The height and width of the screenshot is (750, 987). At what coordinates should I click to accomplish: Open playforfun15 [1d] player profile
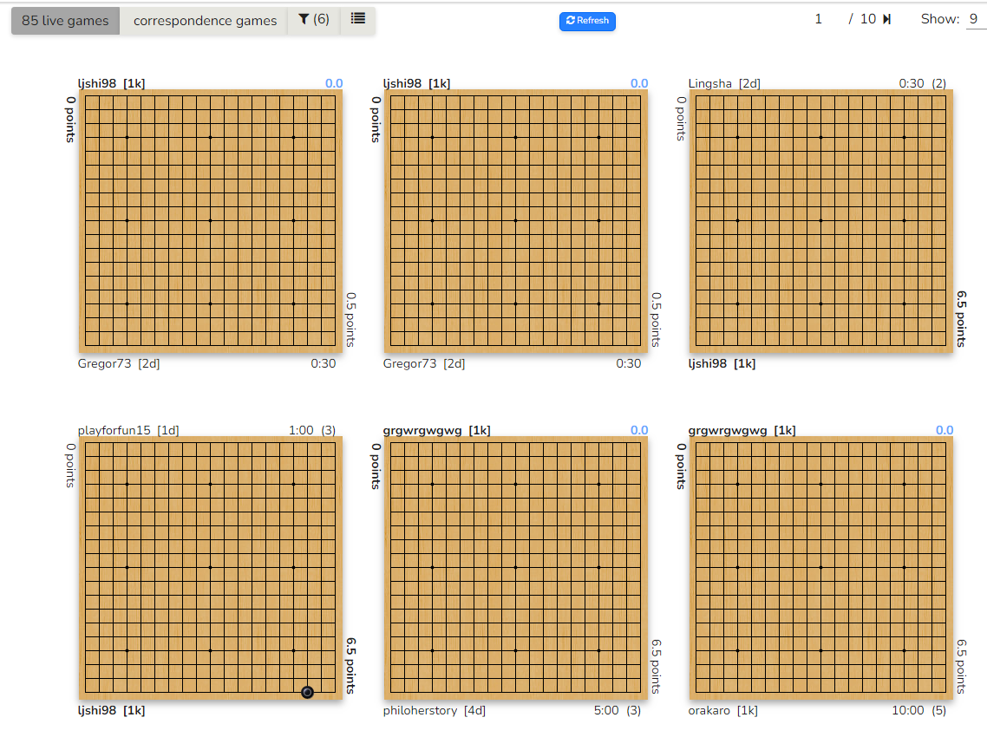tap(128, 430)
